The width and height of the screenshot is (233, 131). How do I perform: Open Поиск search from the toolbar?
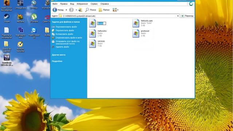(91, 10)
